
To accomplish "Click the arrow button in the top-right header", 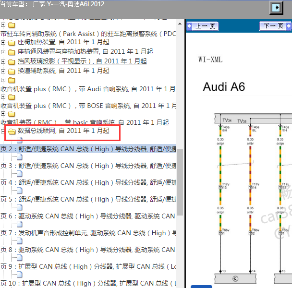I will (x=276, y=8).
